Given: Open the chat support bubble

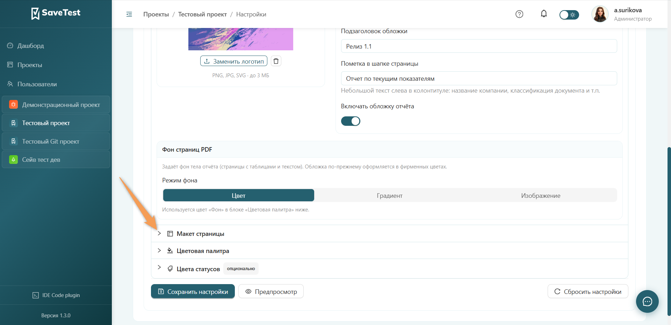Looking at the screenshot, I should click(647, 301).
